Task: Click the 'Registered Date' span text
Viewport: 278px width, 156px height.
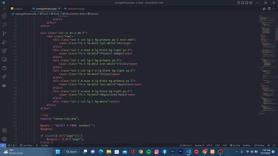Action: [113, 94]
